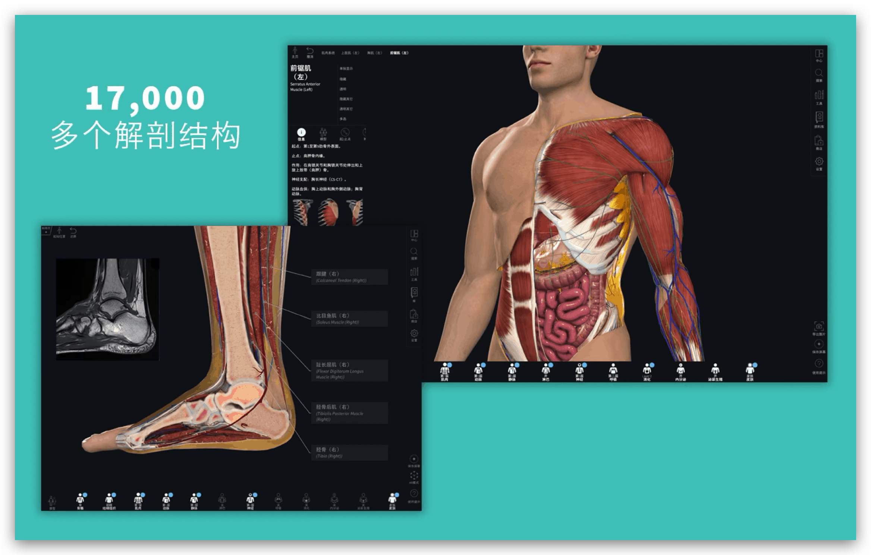Viewport: 871px width, 555px height.
Task: Go to the home figure icon in torso window
Action: pyautogui.click(x=295, y=52)
